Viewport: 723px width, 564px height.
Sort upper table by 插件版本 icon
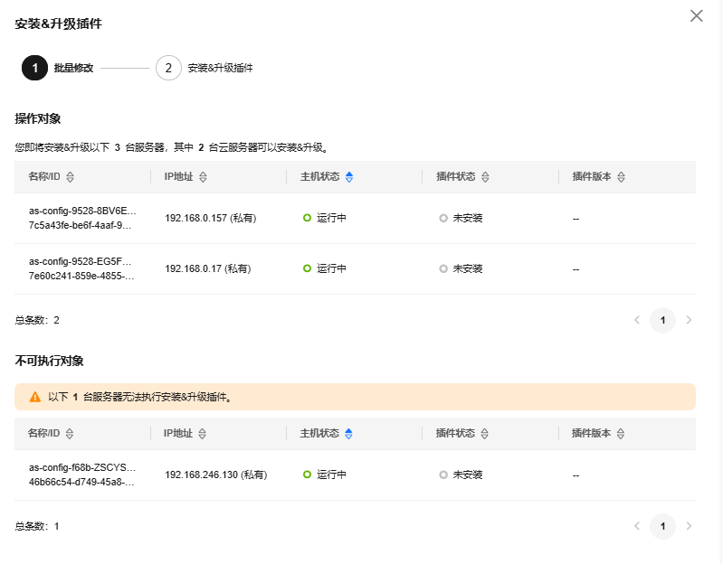[621, 177]
